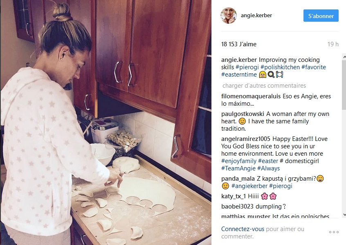Open the #polishkitchen hashtag

point(280,67)
